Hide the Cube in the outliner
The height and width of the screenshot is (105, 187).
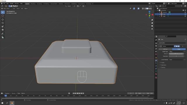click(185, 14)
